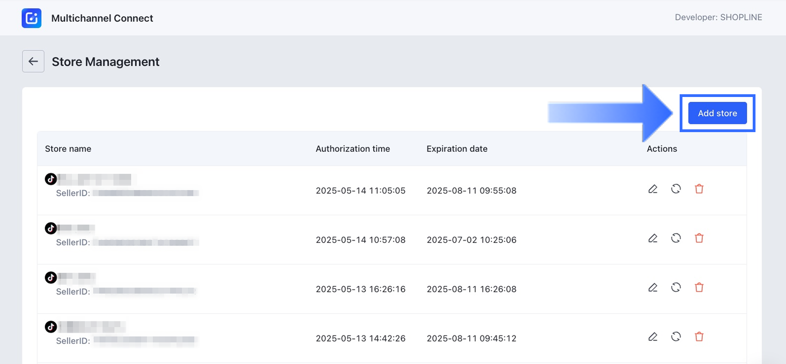
Task: Refresh the store authorized at 11:05:05
Action: click(676, 189)
